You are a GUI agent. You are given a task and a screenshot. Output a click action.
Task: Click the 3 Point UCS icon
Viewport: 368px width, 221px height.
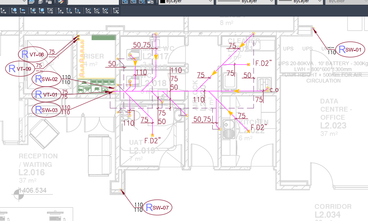(x=77, y=11)
